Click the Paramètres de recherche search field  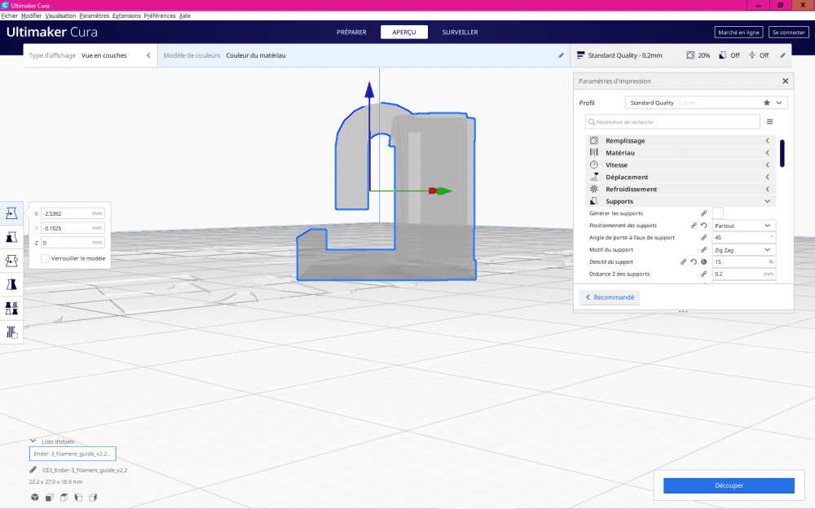[x=672, y=122]
